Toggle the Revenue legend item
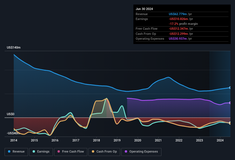Viewport: 235px width, 160px height. [16, 152]
